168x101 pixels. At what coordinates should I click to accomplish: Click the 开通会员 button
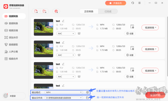point(116,3)
